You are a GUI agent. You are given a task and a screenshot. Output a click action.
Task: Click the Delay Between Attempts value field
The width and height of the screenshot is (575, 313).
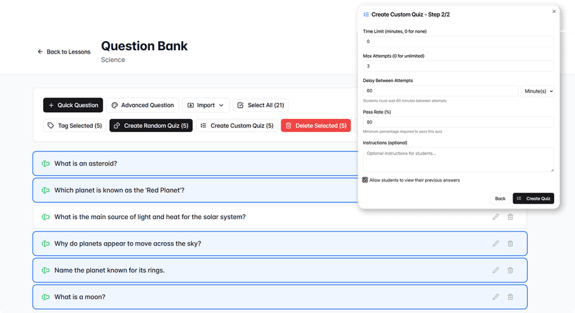[441, 90]
